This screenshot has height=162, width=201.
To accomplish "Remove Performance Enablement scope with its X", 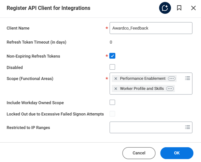I will click(116, 78).
